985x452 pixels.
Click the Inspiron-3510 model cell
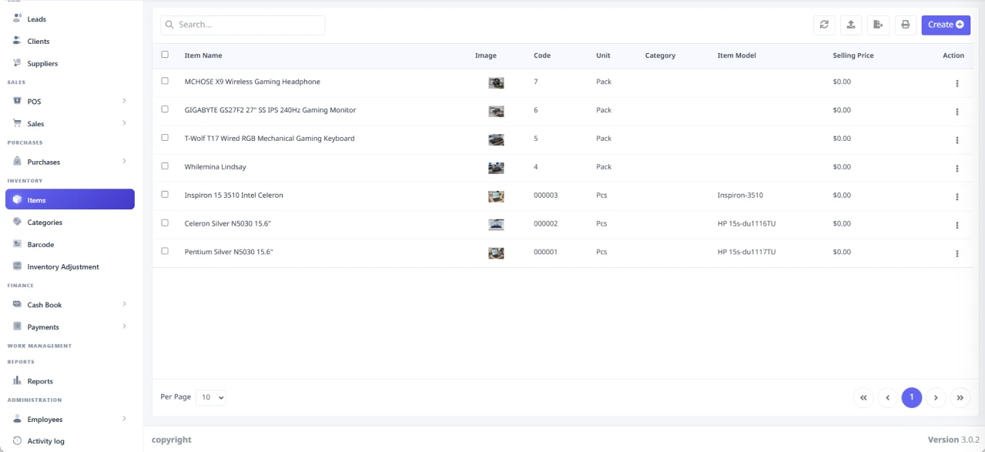point(740,195)
